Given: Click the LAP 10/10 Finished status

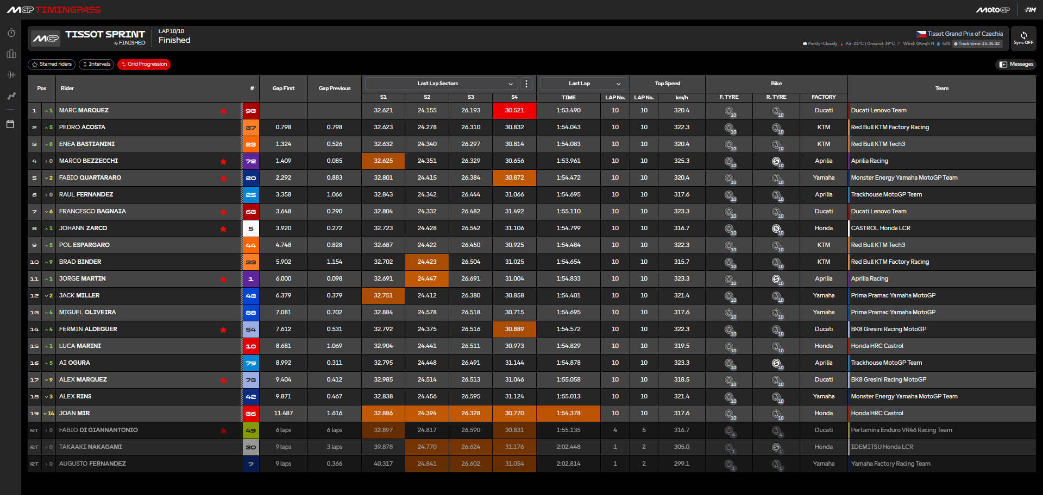Looking at the screenshot, I should (174, 36).
